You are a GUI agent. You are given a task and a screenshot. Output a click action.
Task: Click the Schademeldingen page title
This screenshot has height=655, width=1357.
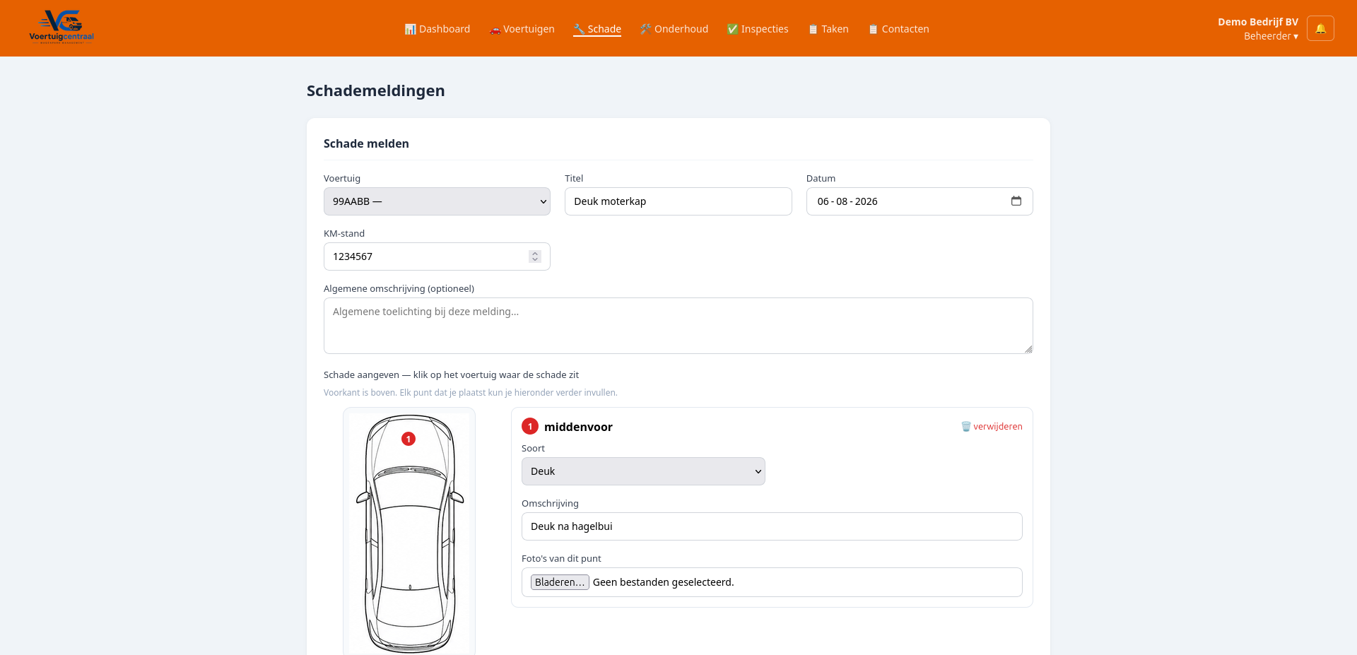[375, 90]
